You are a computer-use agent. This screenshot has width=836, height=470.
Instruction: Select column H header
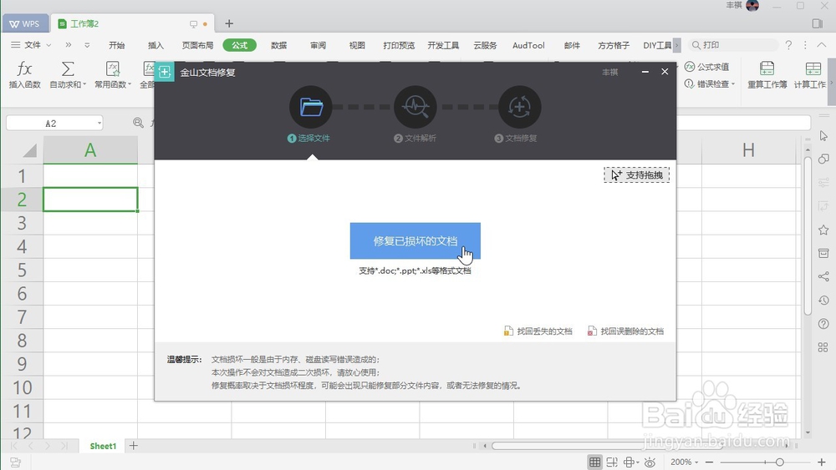click(x=748, y=150)
